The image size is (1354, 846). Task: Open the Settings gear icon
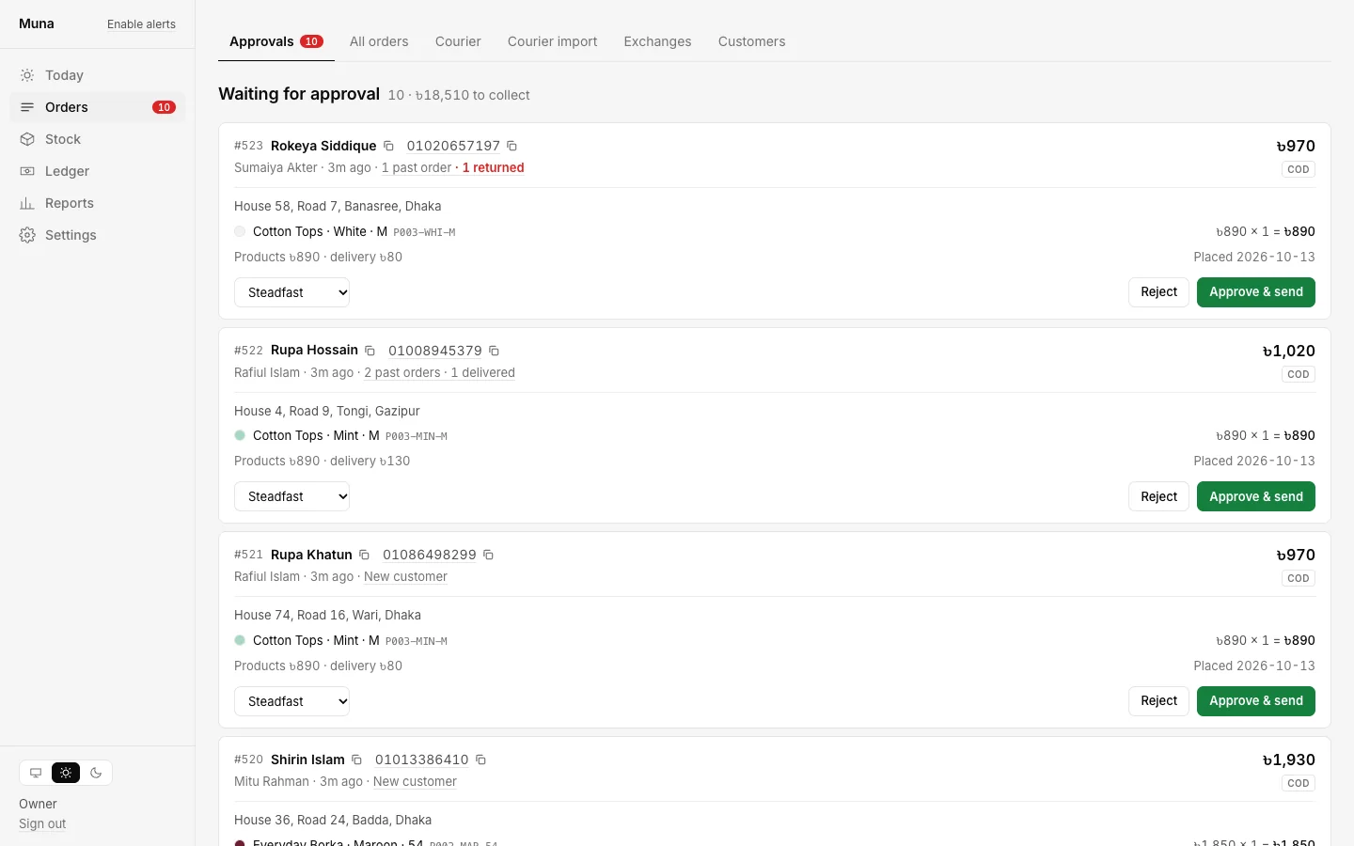point(27,235)
